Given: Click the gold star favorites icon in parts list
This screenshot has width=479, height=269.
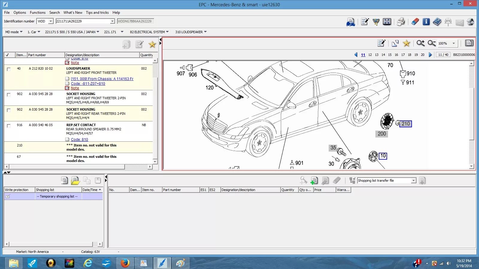Looking at the screenshot, I should [152, 45].
